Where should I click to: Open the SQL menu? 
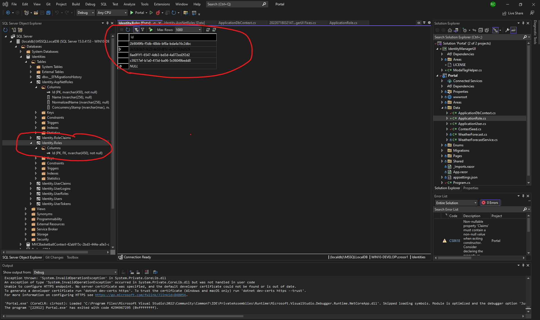coord(104,4)
